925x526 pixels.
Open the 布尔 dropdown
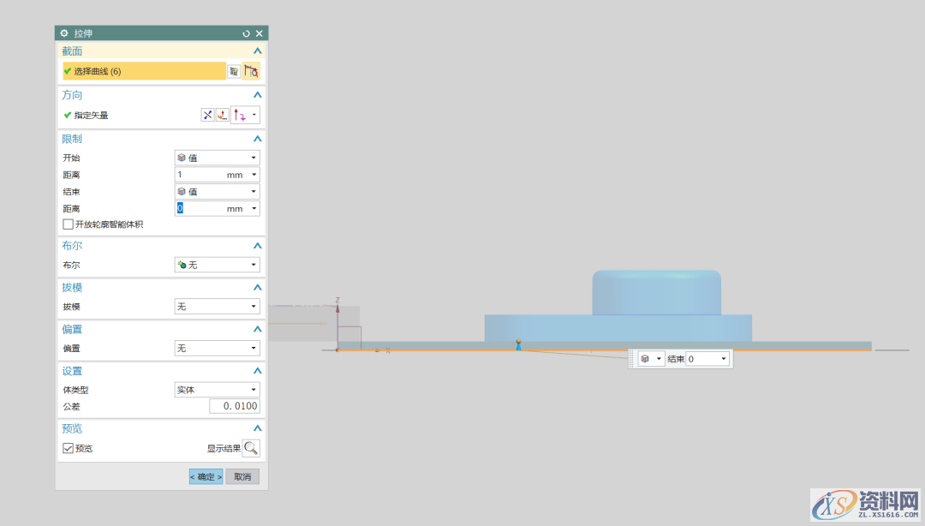(x=217, y=266)
